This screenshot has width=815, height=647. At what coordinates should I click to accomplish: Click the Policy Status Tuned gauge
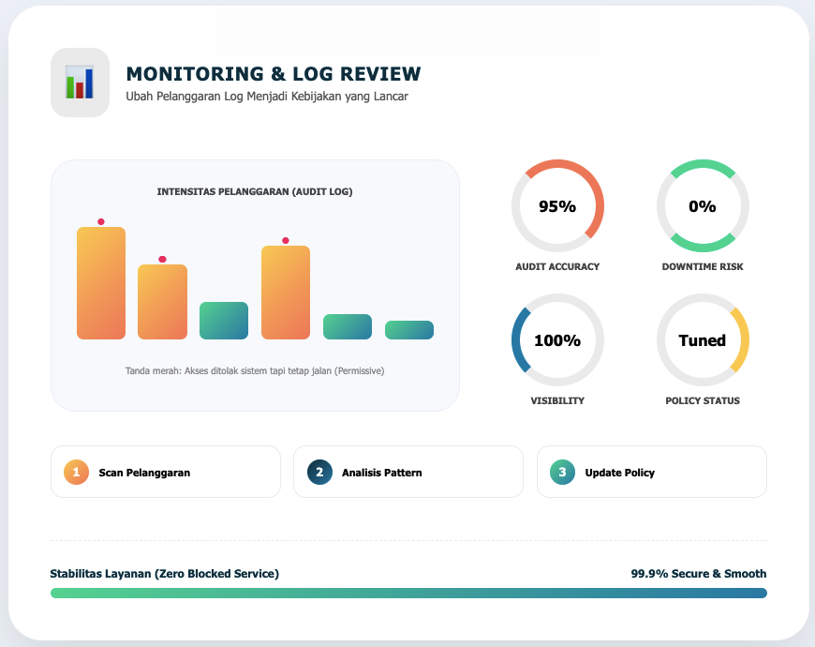(x=703, y=340)
